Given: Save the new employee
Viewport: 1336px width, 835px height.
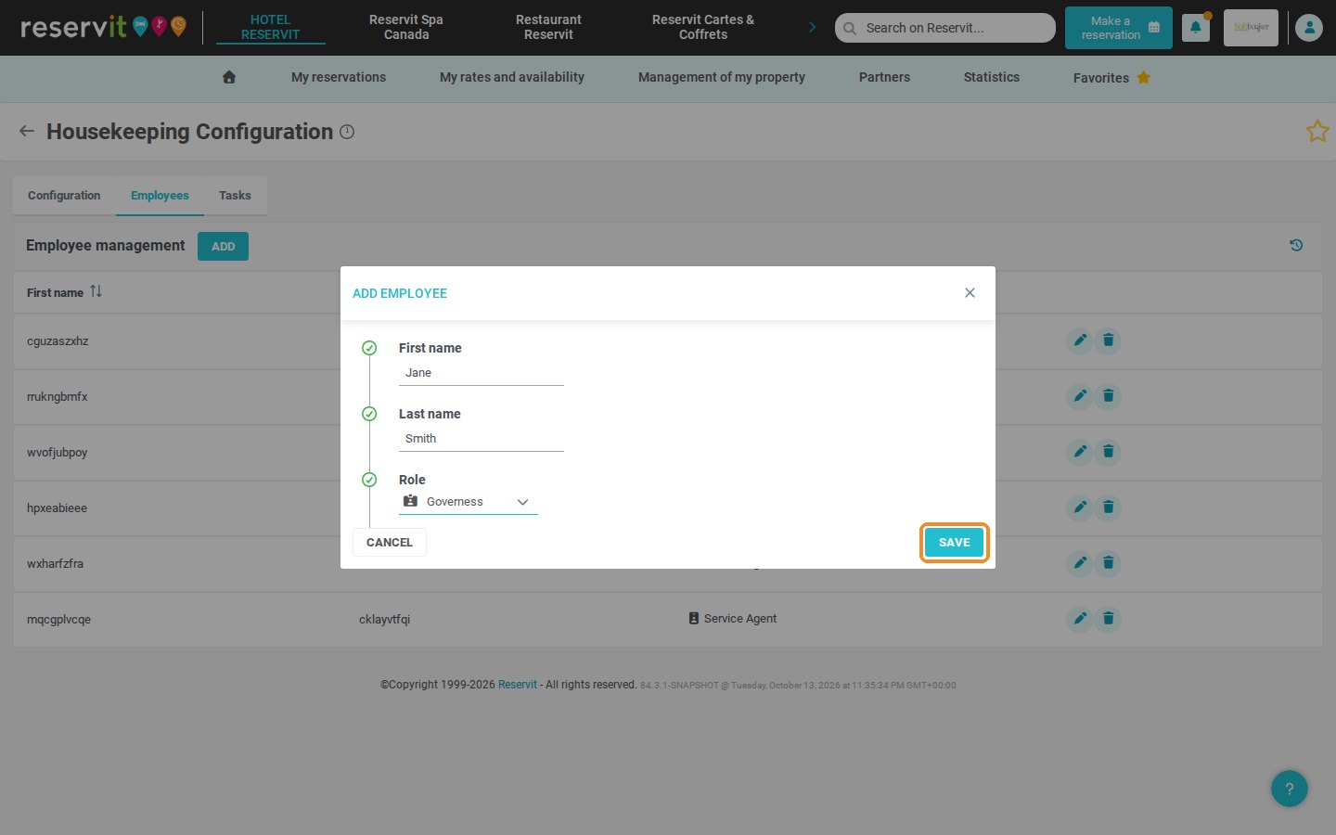Looking at the screenshot, I should point(954,543).
